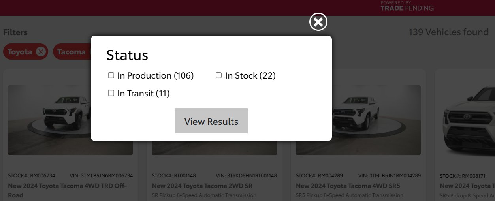The image size is (495, 201).
Task: Click the Toyota filter chip label
Action: tap(20, 52)
